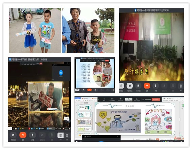Switch to the blue first tab in the presentation app

pos(78,98)
